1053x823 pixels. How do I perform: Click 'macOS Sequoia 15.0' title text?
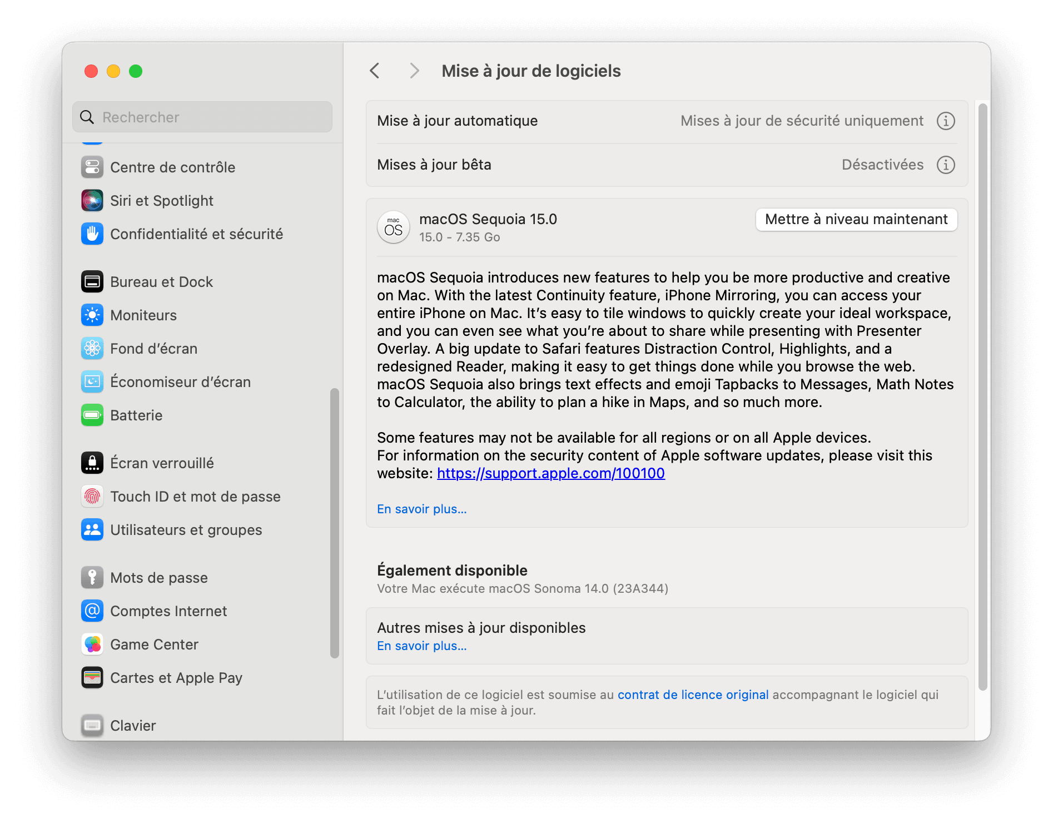[488, 220]
